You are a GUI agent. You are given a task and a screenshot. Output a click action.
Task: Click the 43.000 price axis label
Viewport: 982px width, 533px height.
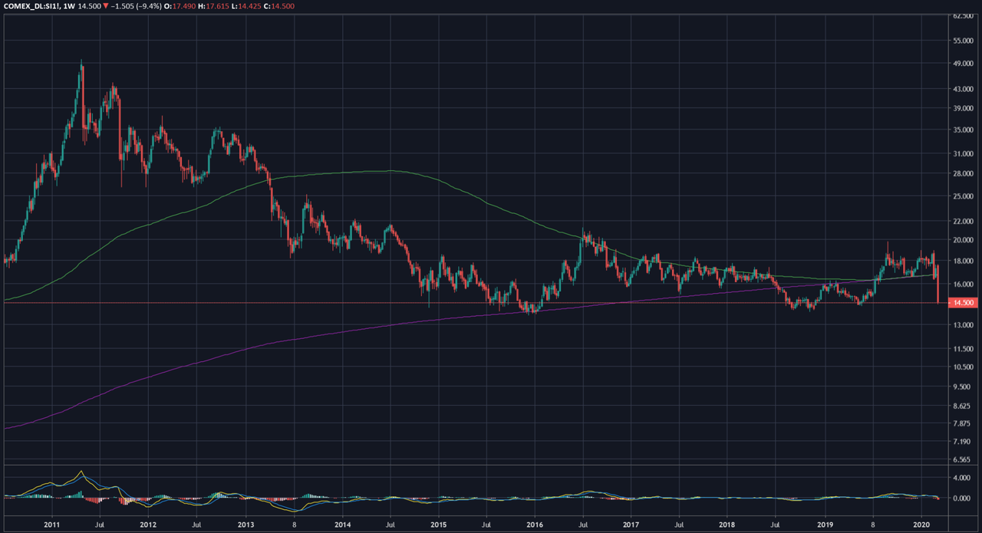click(962, 90)
